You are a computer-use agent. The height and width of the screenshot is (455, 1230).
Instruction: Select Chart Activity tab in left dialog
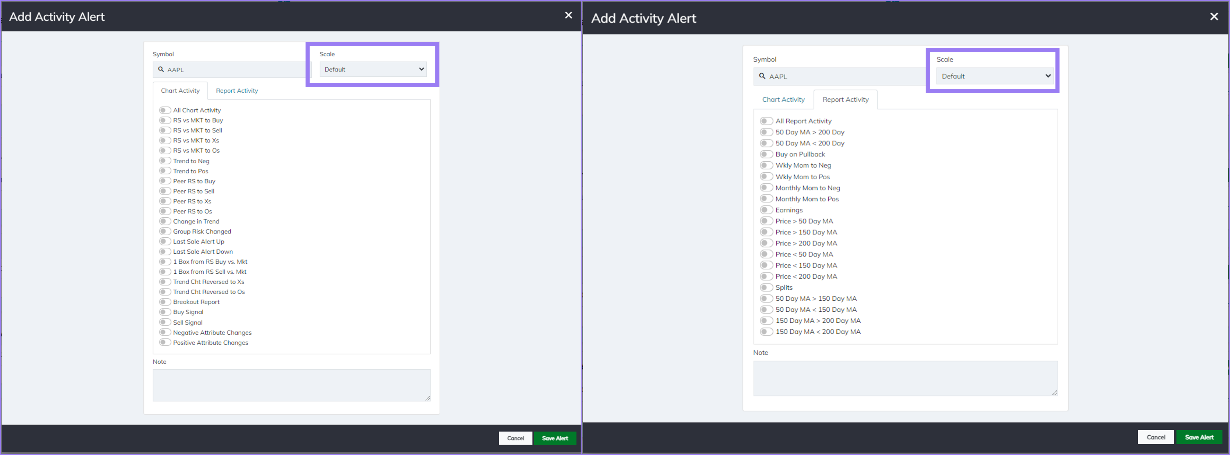tap(180, 91)
